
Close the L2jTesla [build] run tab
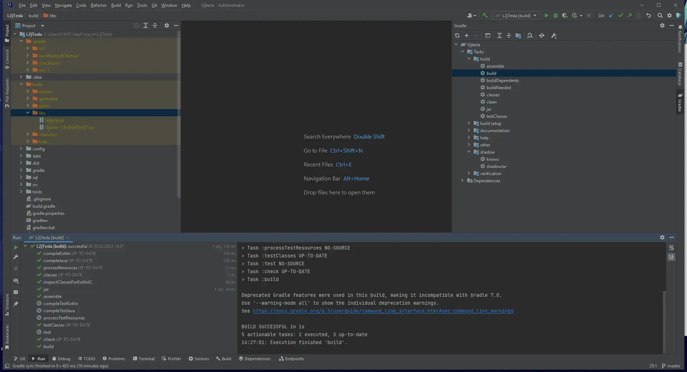pos(68,238)
